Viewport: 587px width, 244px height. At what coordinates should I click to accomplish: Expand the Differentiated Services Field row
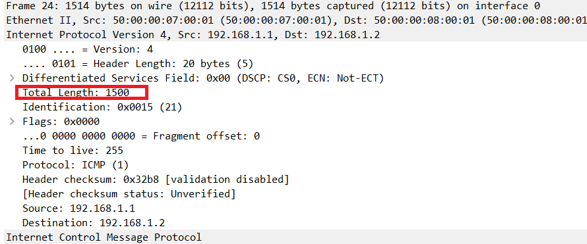point(12,78)
